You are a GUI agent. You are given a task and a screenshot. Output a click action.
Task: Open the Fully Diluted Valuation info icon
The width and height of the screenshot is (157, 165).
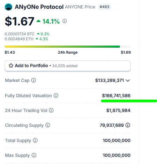(x=56, y=95)
